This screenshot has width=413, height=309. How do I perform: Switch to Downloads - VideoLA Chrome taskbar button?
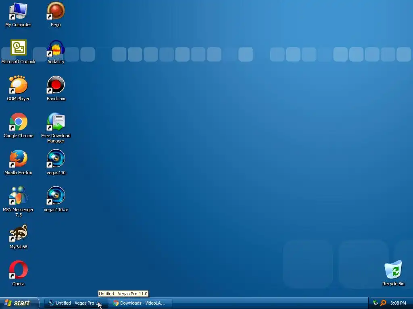click(140, 303)
